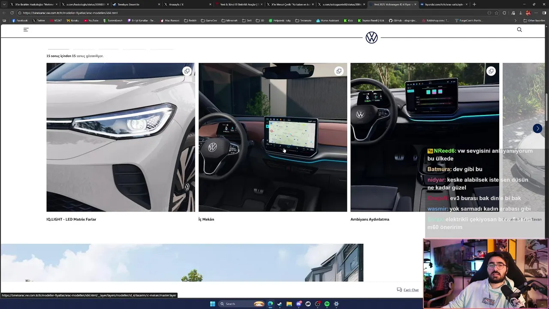This screenshot has height=309, width=549.
Task: Open Spotify from the taskbar
Action: (327, 304)
